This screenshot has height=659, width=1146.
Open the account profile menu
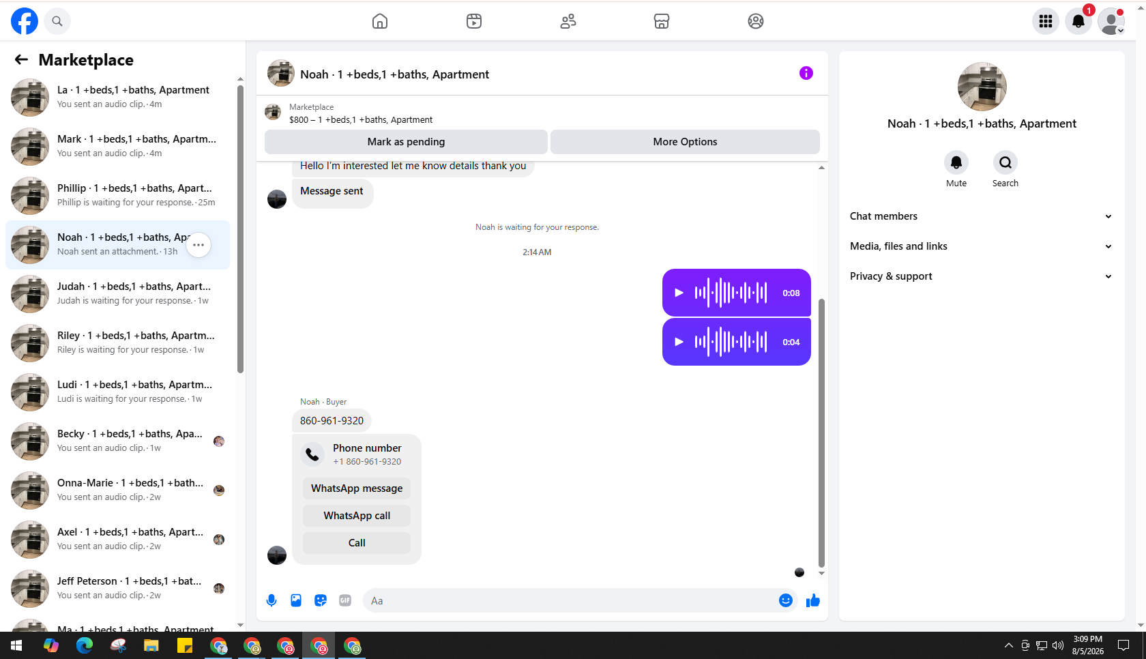click(x=1111, y=21)
